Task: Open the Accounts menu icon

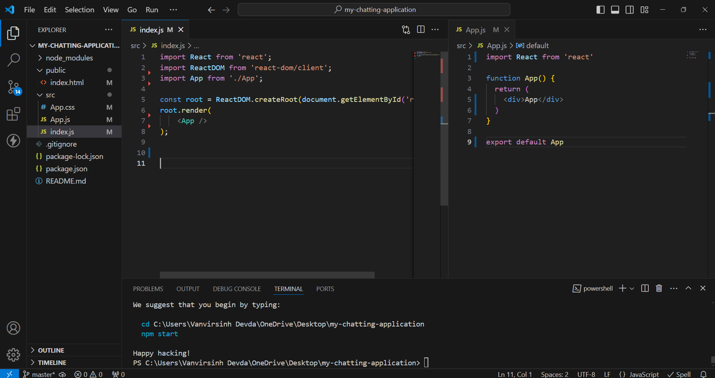Action: 13,328
